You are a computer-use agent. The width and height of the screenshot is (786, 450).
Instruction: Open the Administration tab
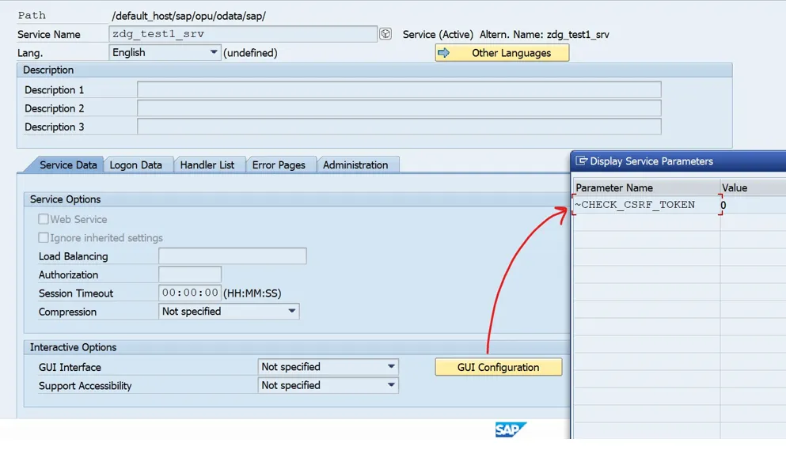(355, 164)
